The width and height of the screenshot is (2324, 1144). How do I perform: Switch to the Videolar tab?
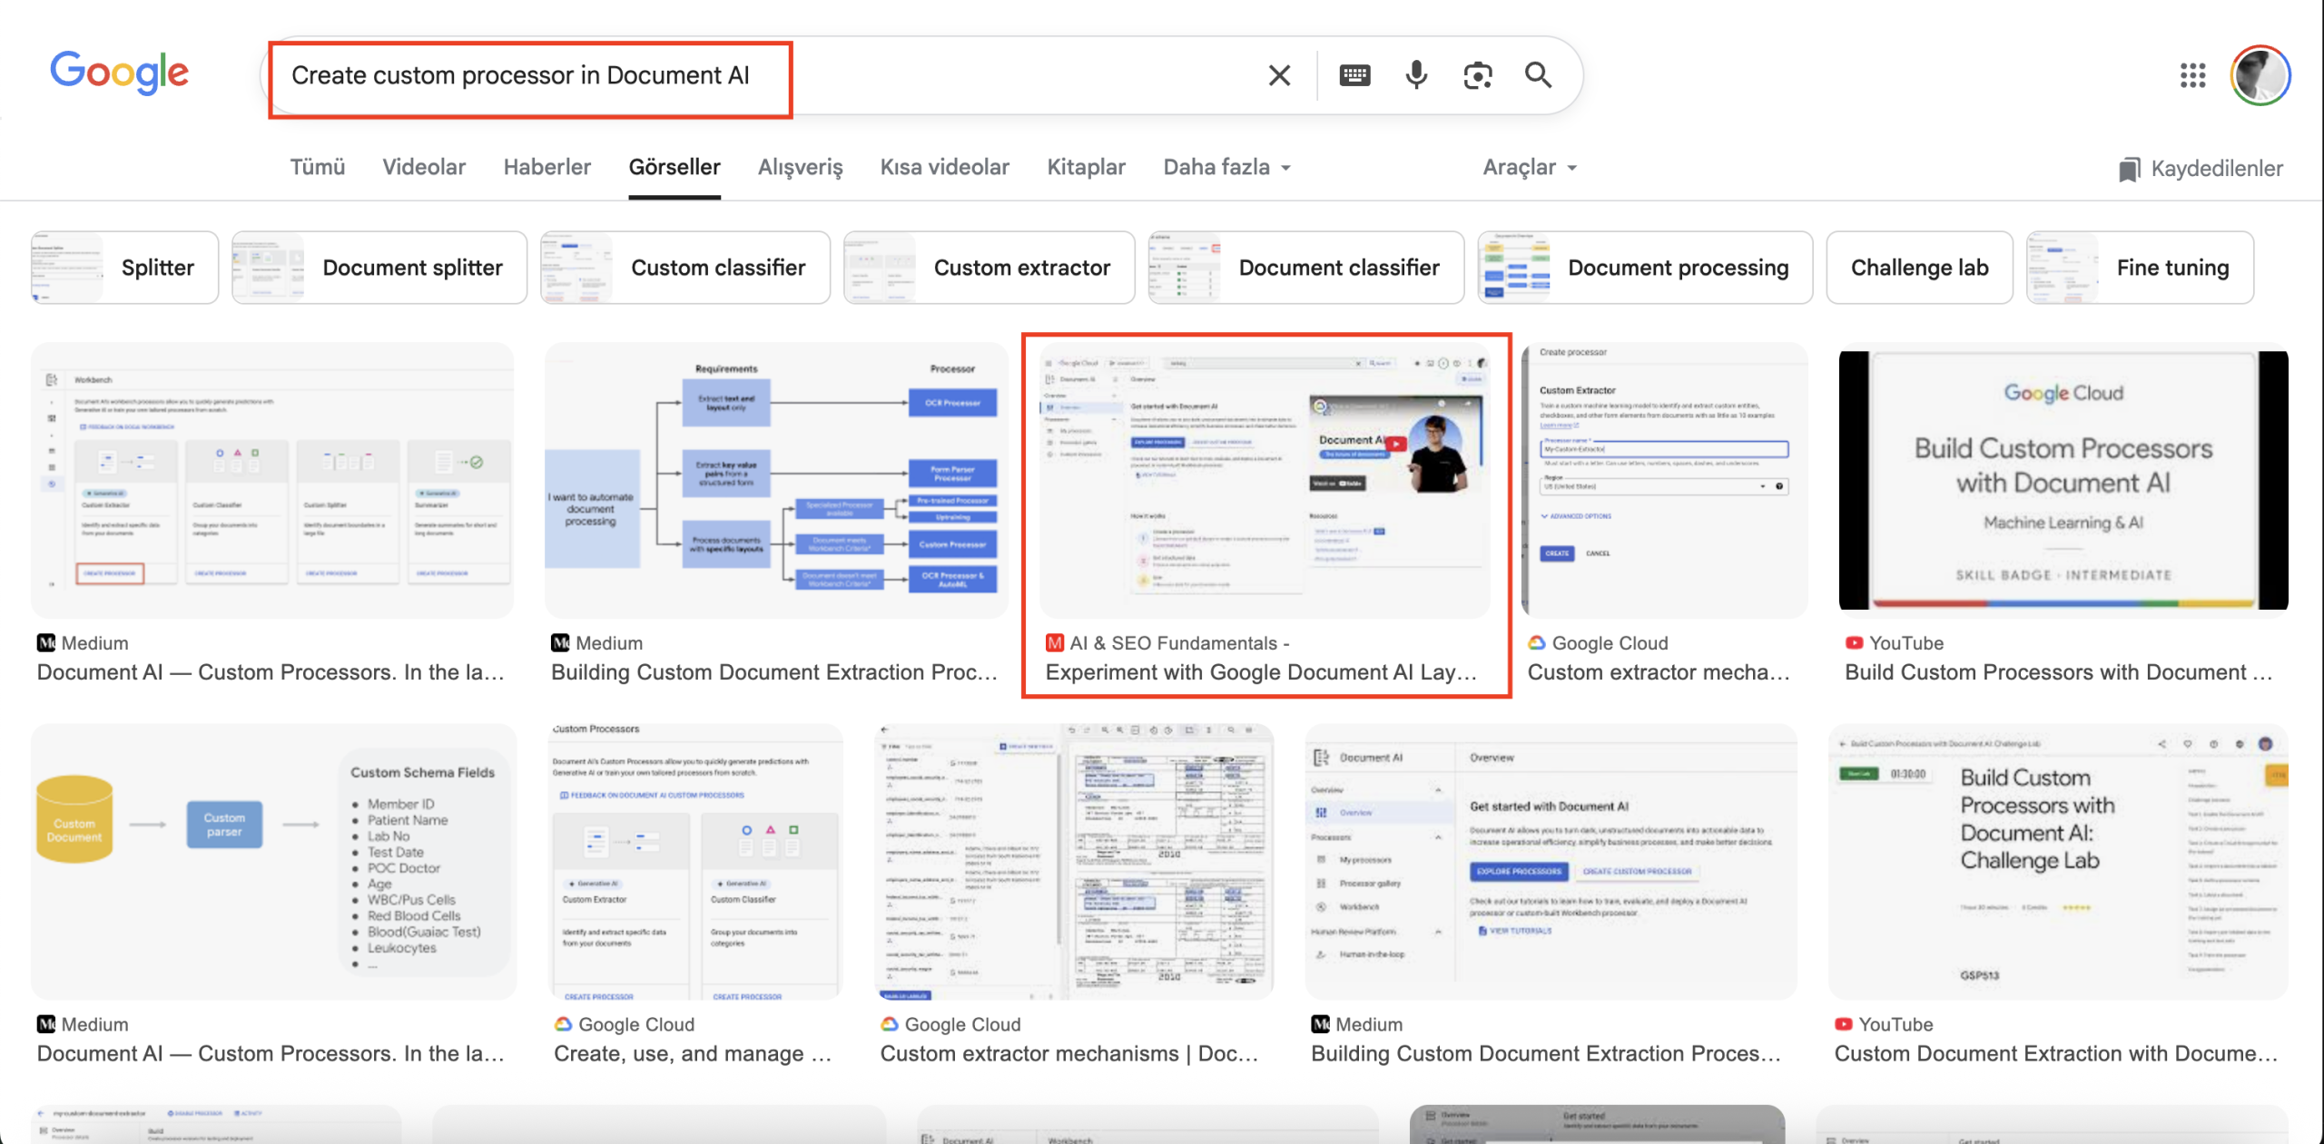coord(423,168)
